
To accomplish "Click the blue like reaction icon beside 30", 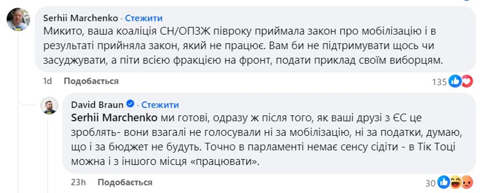I will tap(443, 183).
